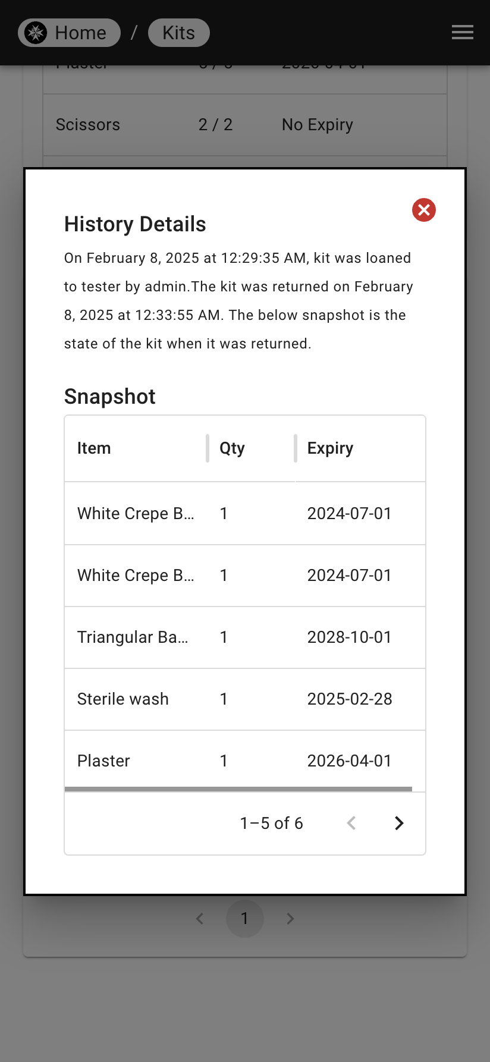Click the Item column resize separator
Viewport: 490px width, 1062px height.
[208, 448]
